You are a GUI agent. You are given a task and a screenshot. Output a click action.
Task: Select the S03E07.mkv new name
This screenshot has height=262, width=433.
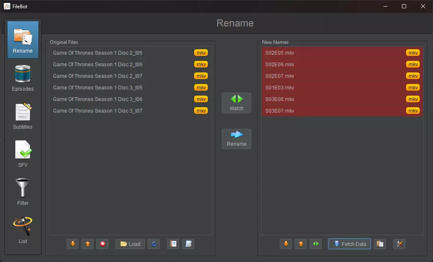tap(342, 111)
